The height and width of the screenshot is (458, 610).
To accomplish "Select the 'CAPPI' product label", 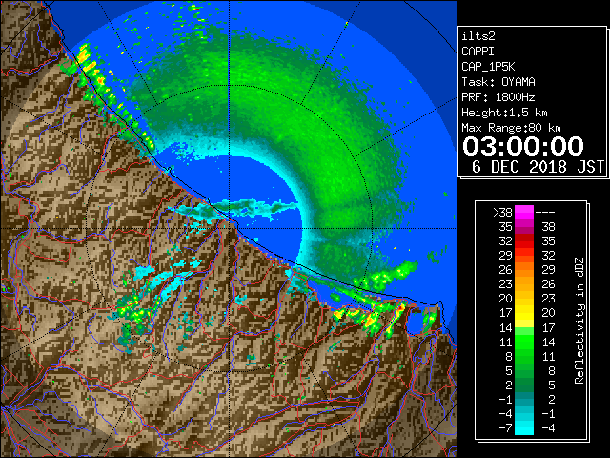I will point(478,52).
